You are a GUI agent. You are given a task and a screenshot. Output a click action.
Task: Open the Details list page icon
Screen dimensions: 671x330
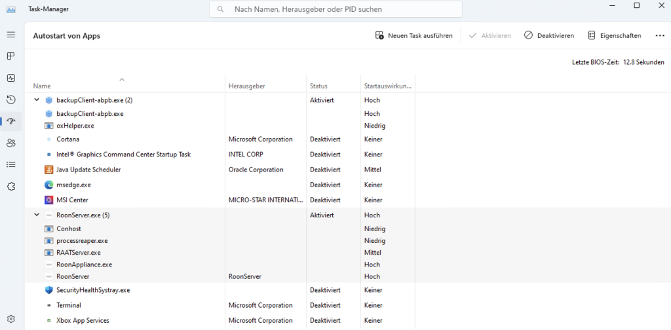(x=11, y=164)
